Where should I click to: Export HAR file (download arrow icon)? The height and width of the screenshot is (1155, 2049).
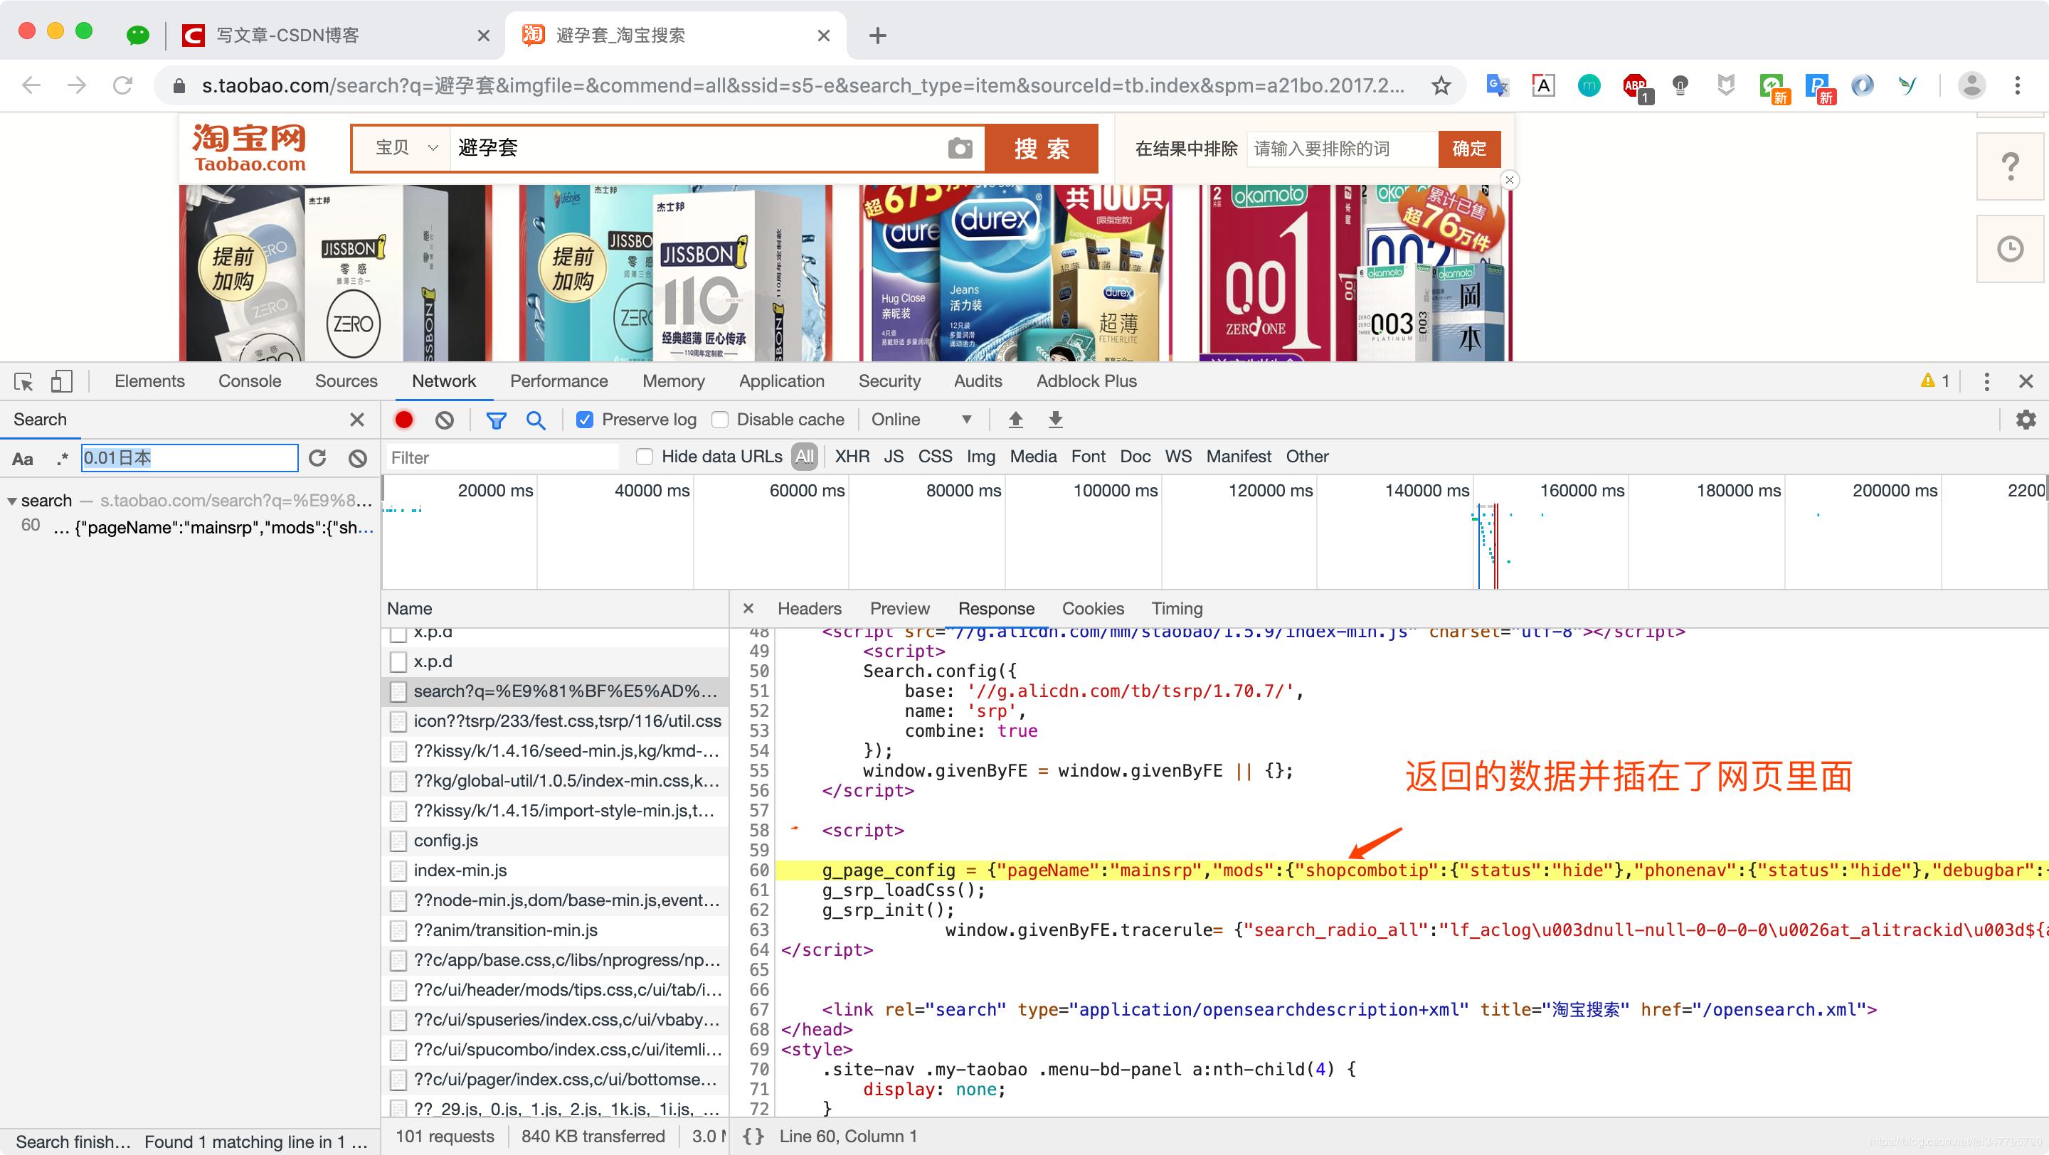[x=1054, y=420]
